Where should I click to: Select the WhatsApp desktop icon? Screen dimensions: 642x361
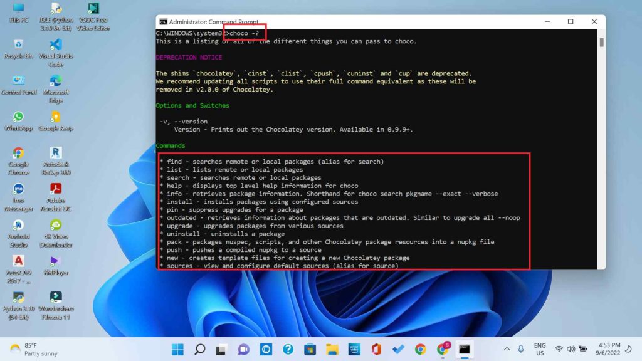18,121
